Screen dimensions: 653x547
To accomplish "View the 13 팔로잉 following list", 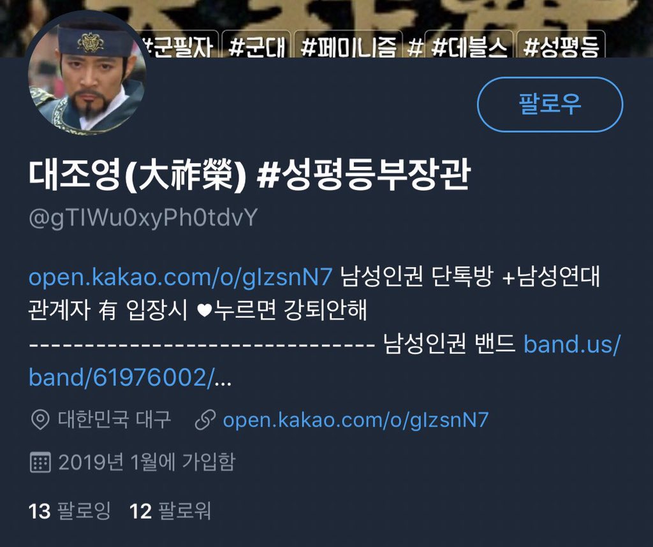I will [70, 511].
